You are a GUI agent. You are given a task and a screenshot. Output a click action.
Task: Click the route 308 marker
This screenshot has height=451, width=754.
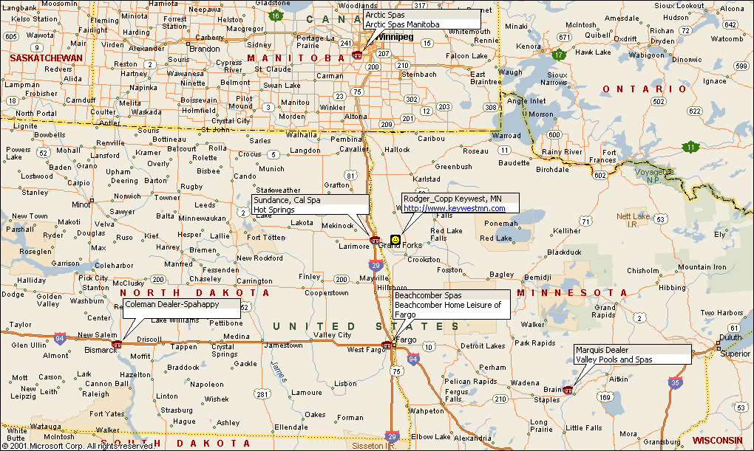point(491,107)
